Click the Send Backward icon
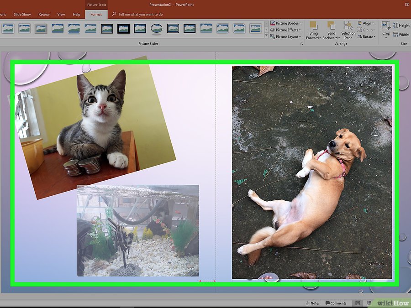 pyautogui.click(x=331, y=26)
